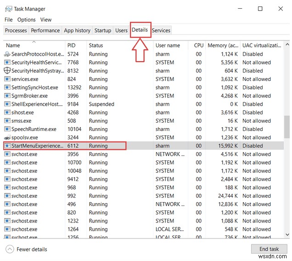Click the spoolsv.exe printer icon
292x261 pixels.
(7, 137)
